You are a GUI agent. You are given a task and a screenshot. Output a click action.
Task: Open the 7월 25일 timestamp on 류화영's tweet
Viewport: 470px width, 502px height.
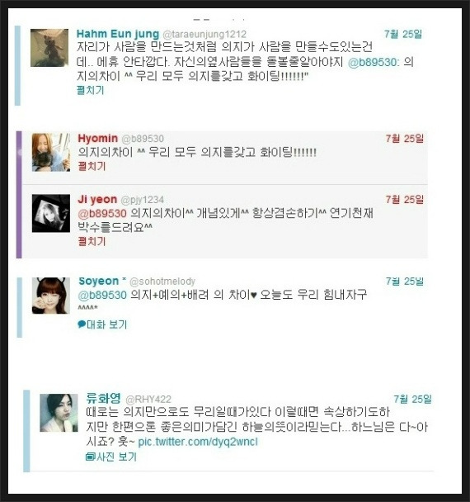coord(412,399)
